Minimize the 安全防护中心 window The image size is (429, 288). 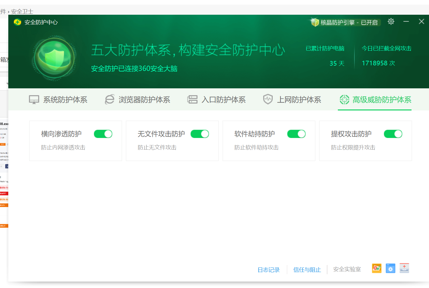point(406,21)
